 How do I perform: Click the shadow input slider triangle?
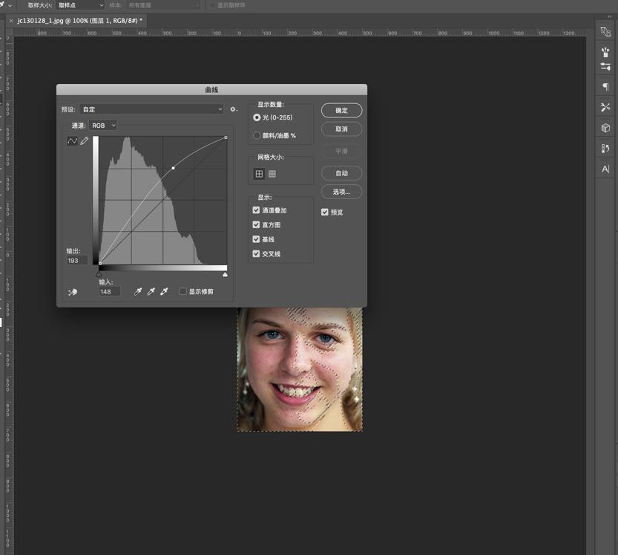coord(99,274)
